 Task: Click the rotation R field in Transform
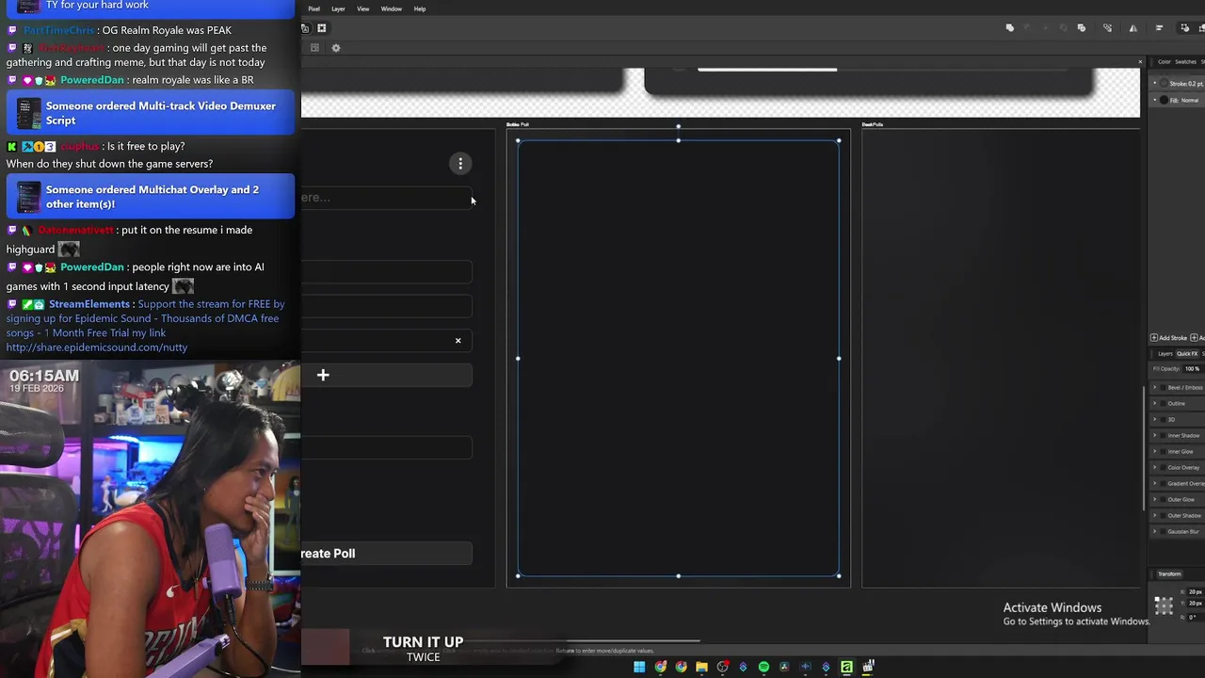point(1194,618)
